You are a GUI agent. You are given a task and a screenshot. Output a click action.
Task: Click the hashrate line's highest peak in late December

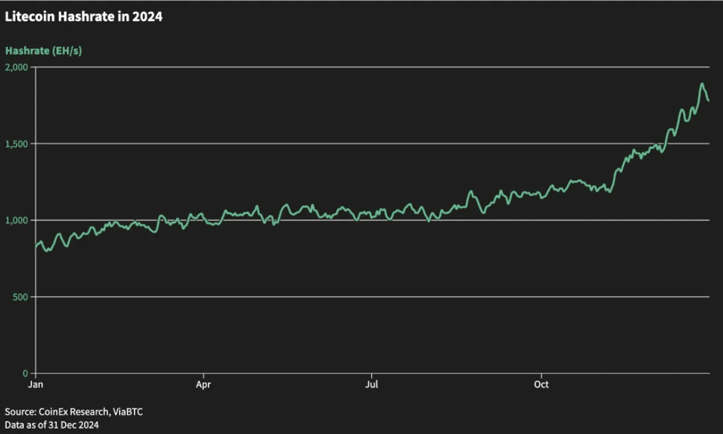(702, 84)
